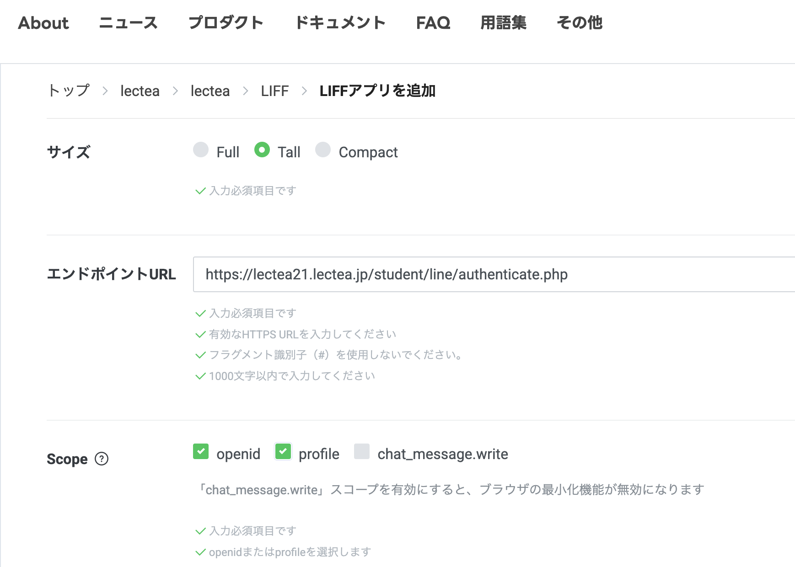Image resolution: width=795 pixels, height=567 pixels.
Task: Click the LIFFアプリを追加 breadcrumb entry
Action: point(378,91)
